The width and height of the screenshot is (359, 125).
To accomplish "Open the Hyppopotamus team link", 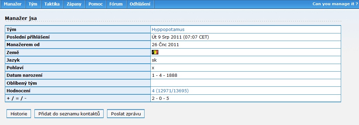I will pos(168,30).
